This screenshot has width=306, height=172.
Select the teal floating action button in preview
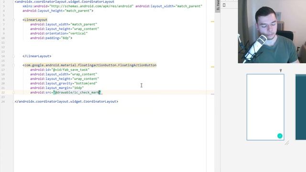pyautogui.click(x=280, y=136)
